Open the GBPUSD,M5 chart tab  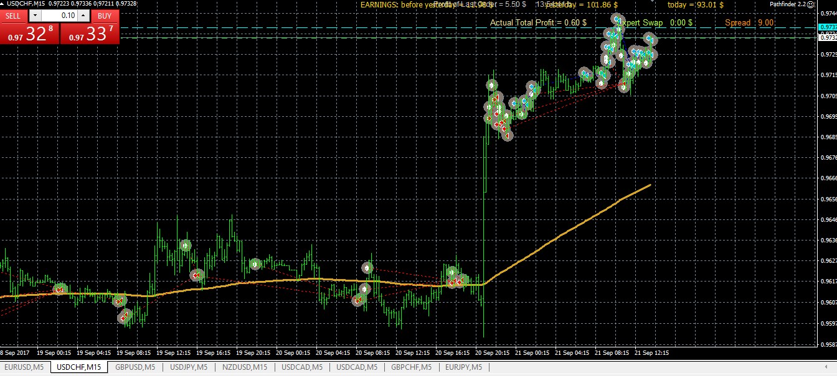click(x=135, y=367)
